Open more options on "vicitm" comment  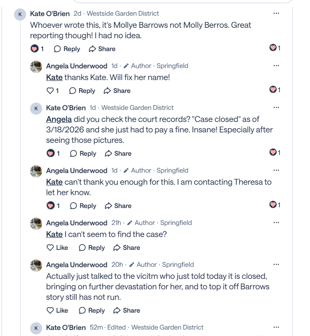(276, 265)
